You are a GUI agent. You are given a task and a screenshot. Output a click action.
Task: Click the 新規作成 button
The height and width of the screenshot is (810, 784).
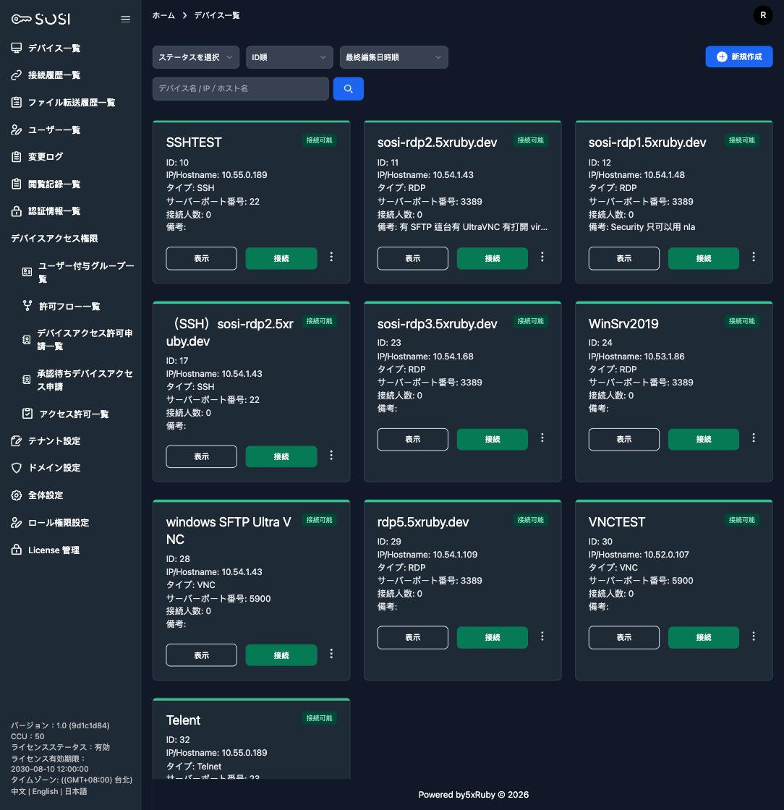click(x=739, y=57)
